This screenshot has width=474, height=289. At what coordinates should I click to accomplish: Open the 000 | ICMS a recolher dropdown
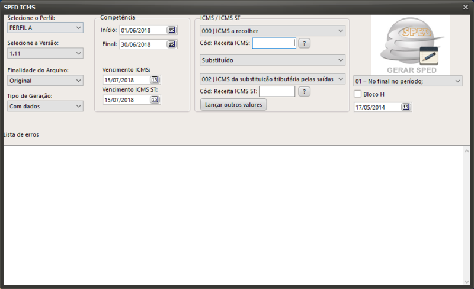pyautogui.click(x=273, y=31)
